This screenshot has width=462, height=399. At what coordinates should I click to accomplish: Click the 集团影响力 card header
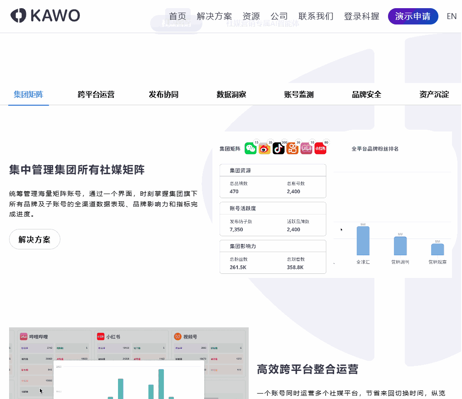point(273,246)
